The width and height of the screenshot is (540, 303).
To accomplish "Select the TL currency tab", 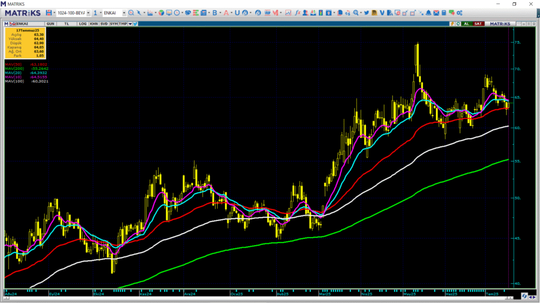I will click(66, 24).
